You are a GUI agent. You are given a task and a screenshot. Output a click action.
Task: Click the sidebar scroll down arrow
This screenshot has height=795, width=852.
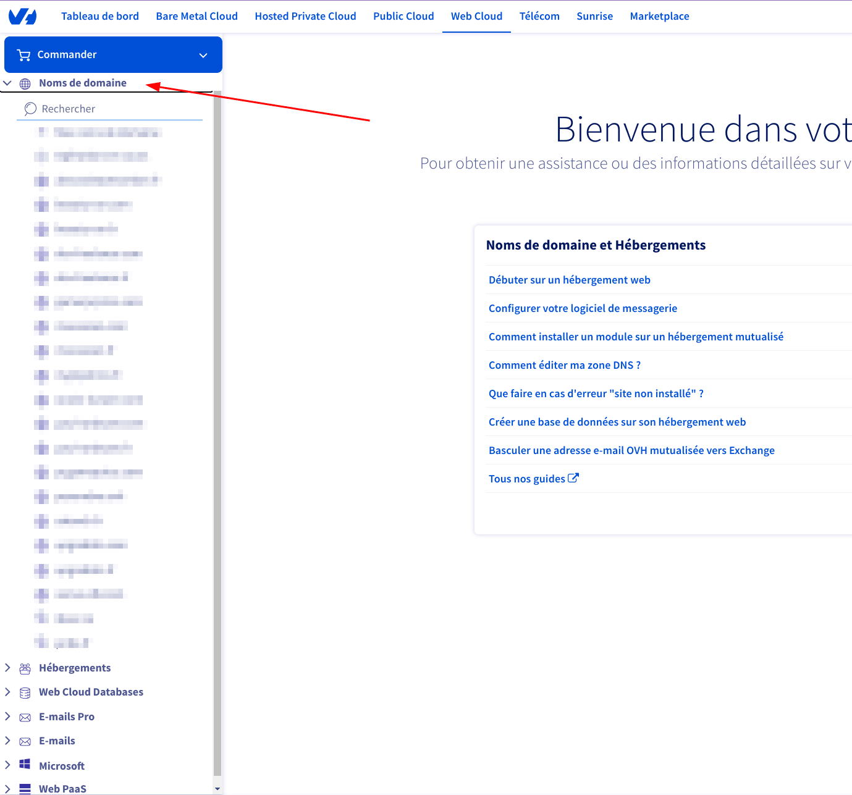pyautogui.click(x=217, y=789)
